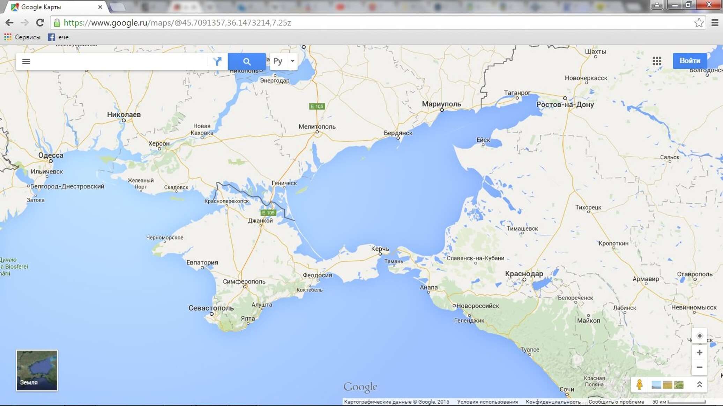Reload the page
This screenshot has height=406, width=723.
point(40,23)
